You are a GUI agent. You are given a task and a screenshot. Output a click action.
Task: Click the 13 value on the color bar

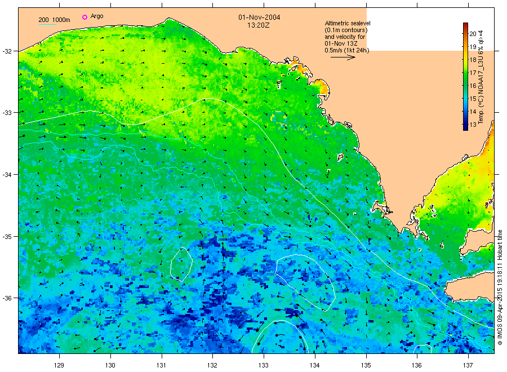pyautogui.click(x=473, y=125)
